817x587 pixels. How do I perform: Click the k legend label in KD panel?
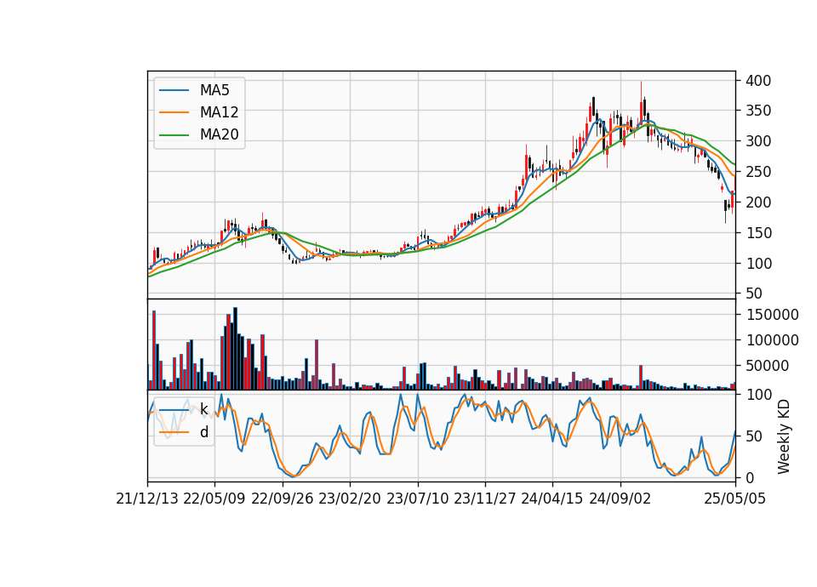(x=203, y=409)
